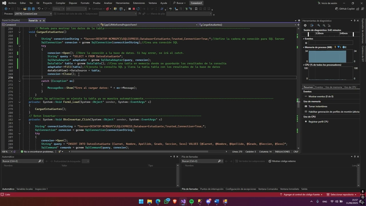Collapse the try block at line 261
The width and height of the screenshot is (366, 206).
click(19, 46)
